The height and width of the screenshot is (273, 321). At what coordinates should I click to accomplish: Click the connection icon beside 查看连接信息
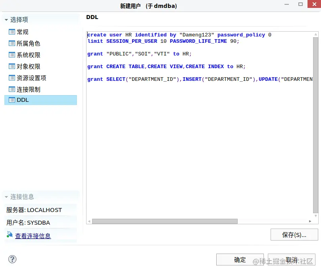tap(9, 235)
